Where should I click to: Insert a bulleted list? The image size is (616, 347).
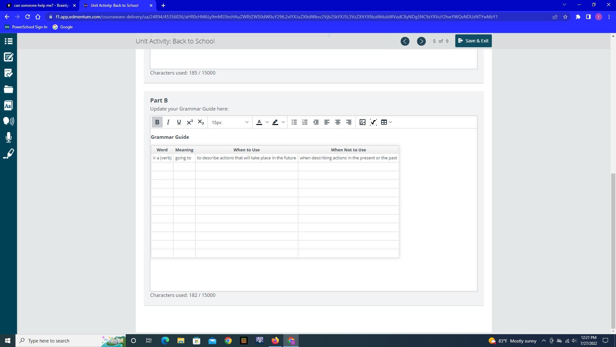tap(294, 122)
